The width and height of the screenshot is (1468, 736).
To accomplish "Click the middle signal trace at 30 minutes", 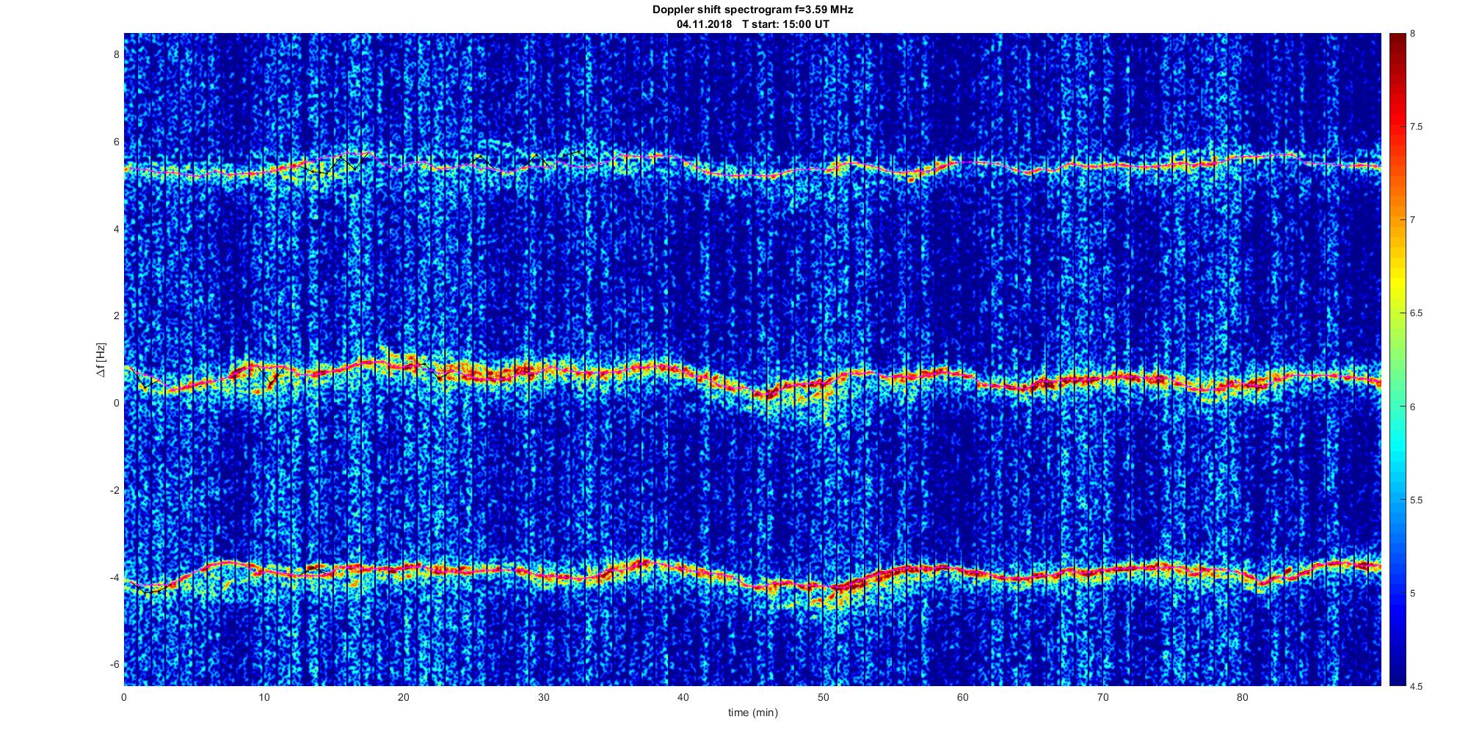I will click(x=543, y=371).
